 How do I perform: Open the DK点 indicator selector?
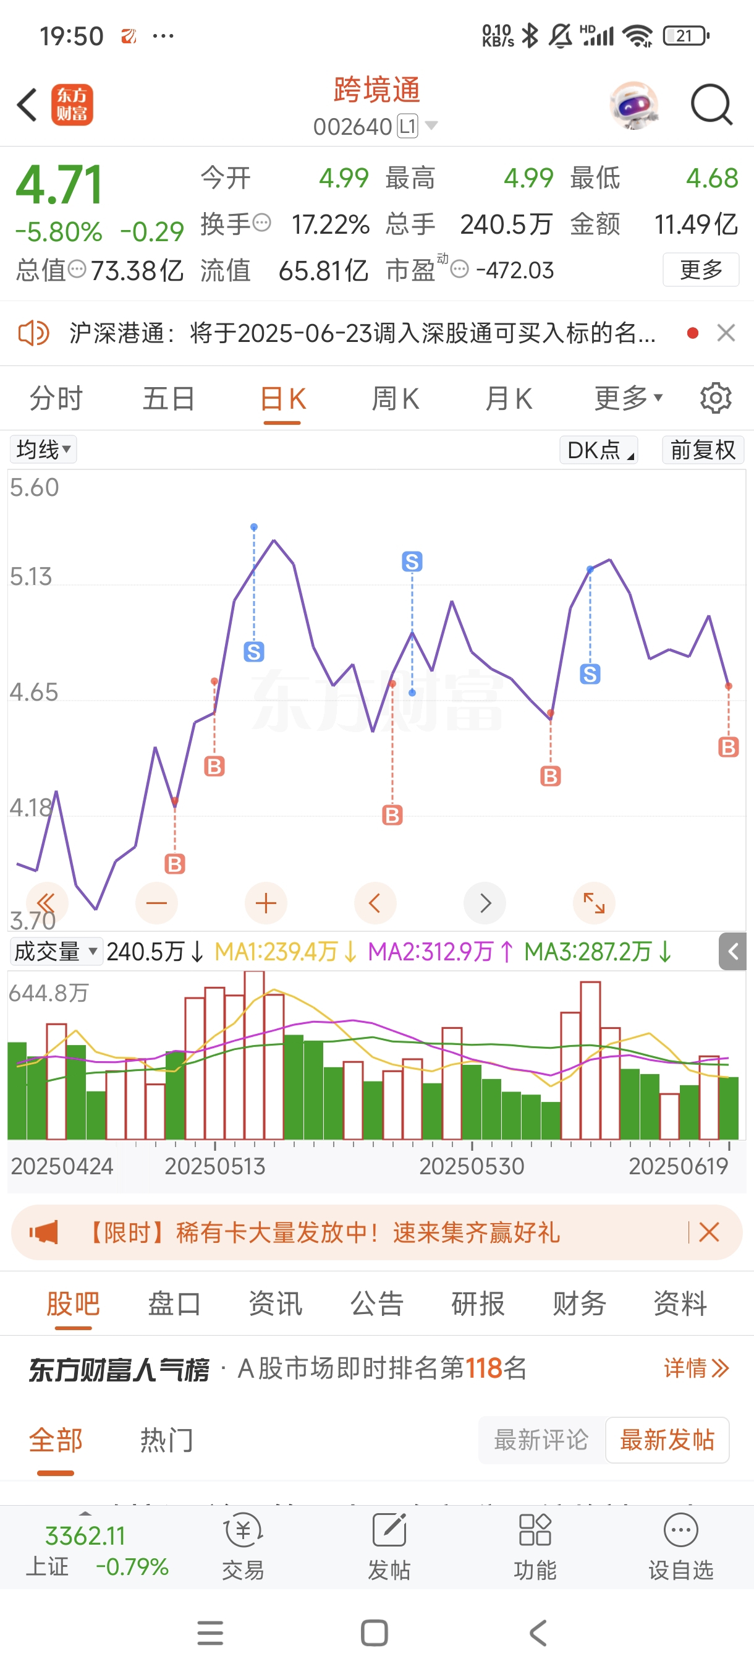(598, 450)
